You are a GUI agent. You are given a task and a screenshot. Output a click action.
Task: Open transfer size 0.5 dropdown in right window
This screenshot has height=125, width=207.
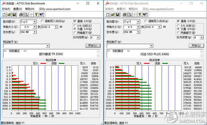138,27
